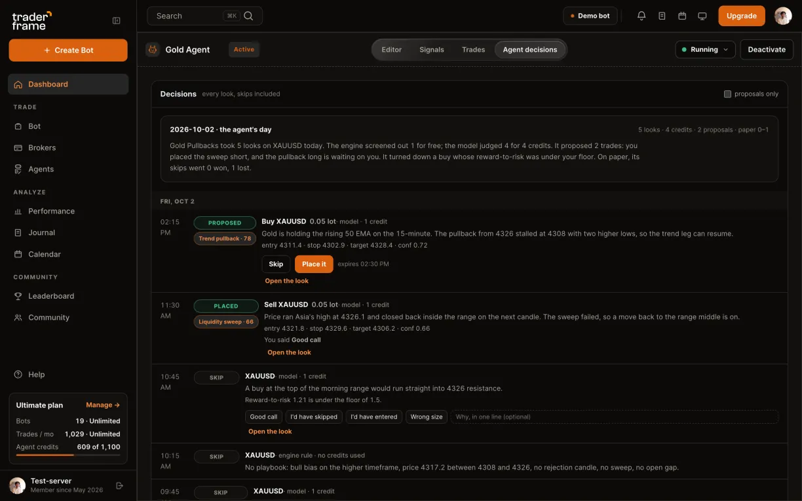Click the PLACED status badge
Viewport: 802px width, 501px height.
tap(226, 306)
